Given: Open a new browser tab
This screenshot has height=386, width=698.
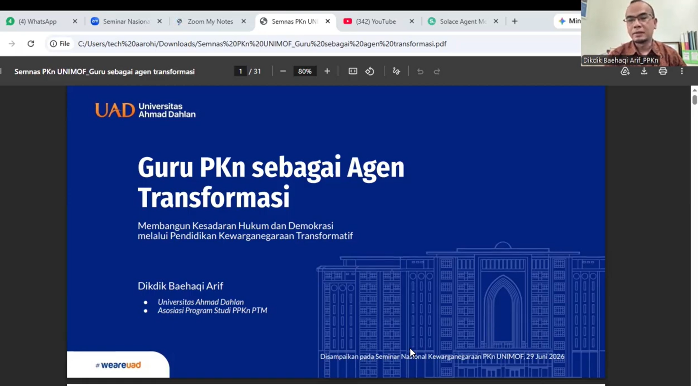Looking at the screenshot, I should 515,21.
